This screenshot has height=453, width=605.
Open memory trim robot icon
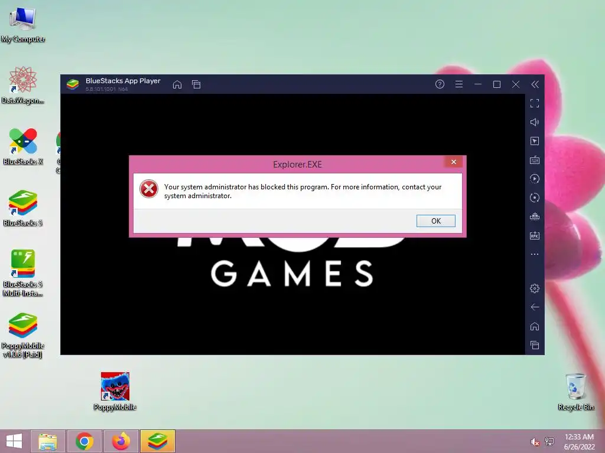point(534,216)
